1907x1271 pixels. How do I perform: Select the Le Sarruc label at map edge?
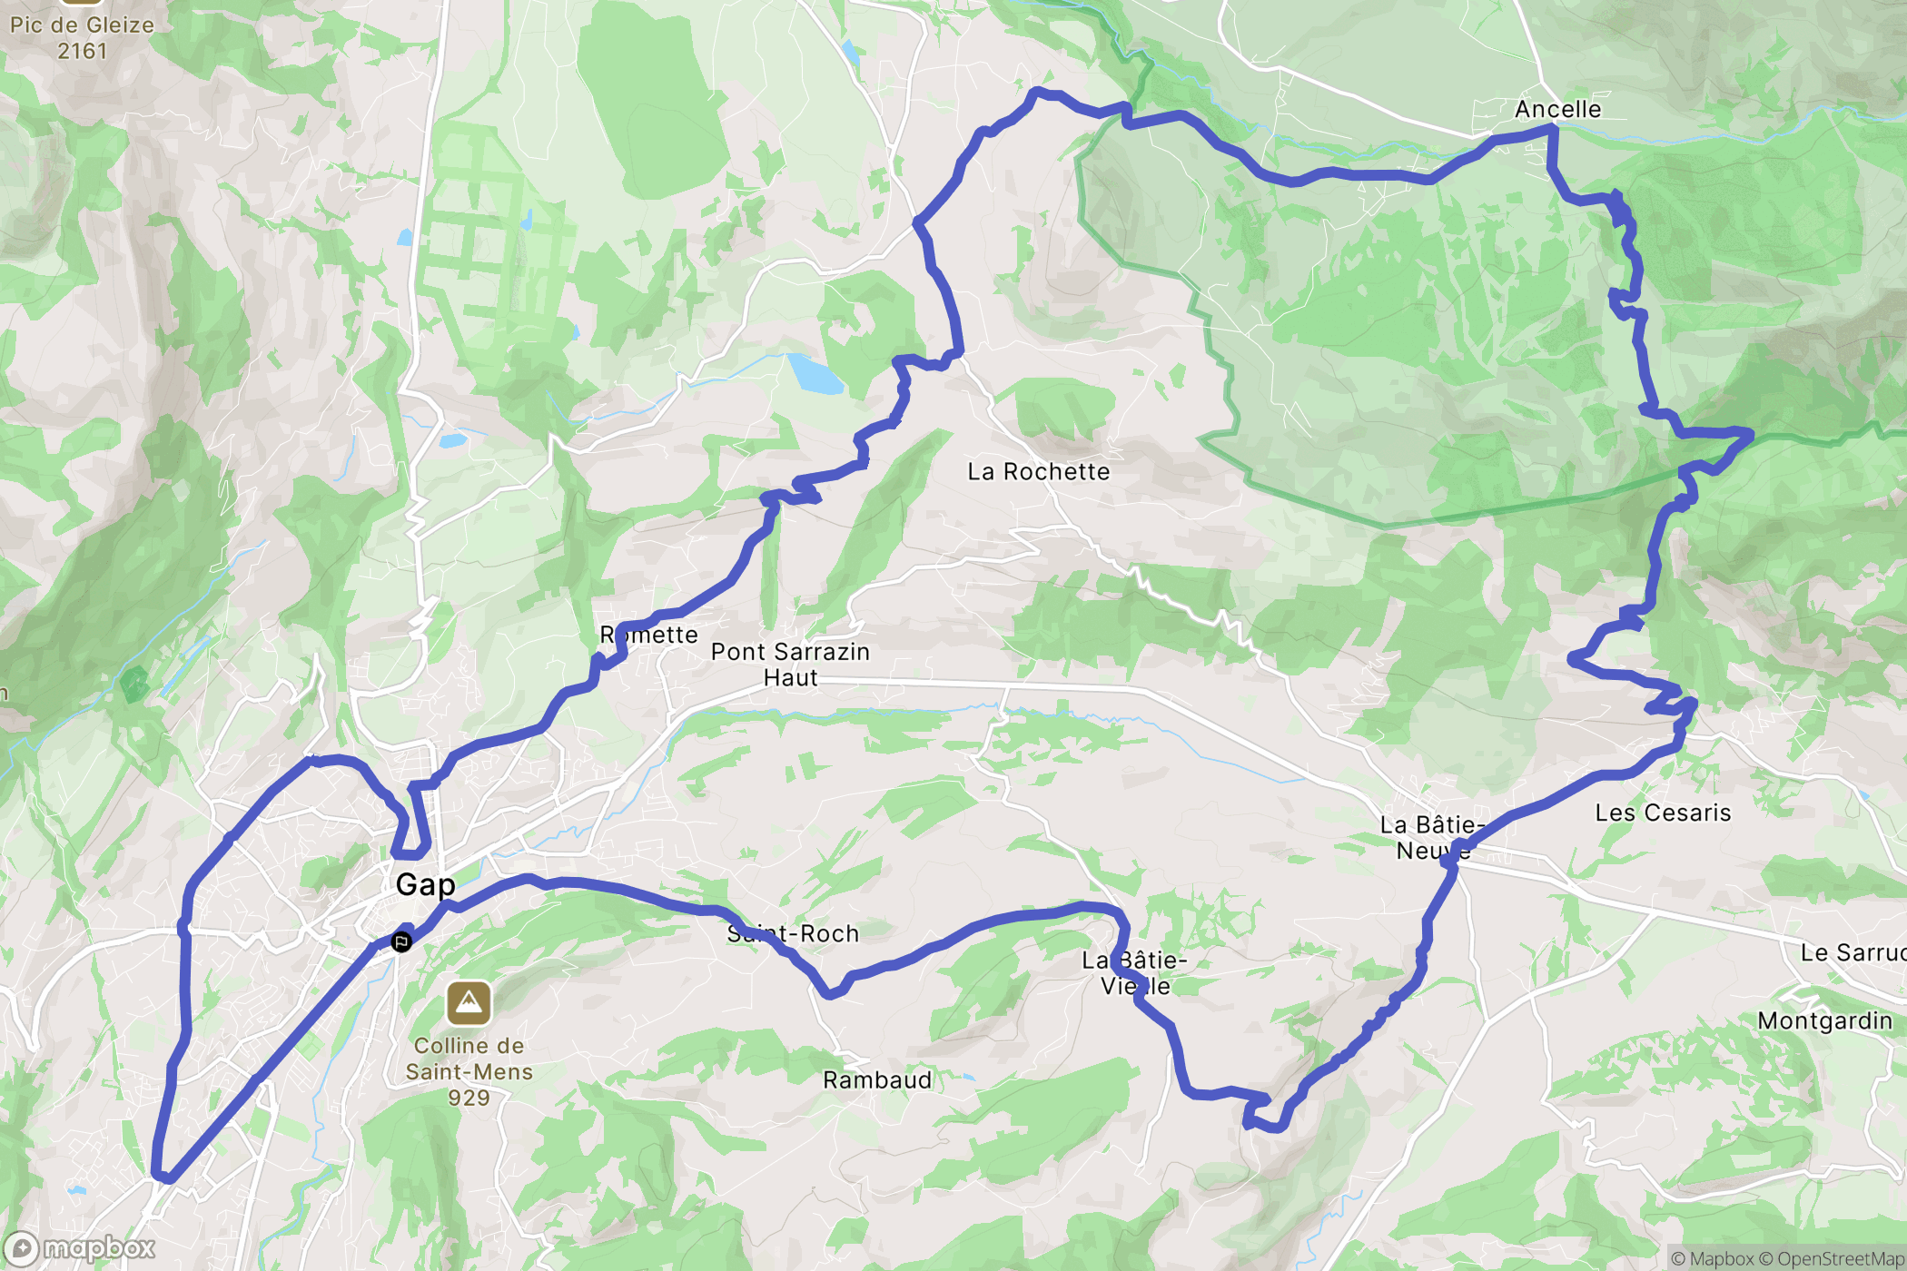[1853, 952]
